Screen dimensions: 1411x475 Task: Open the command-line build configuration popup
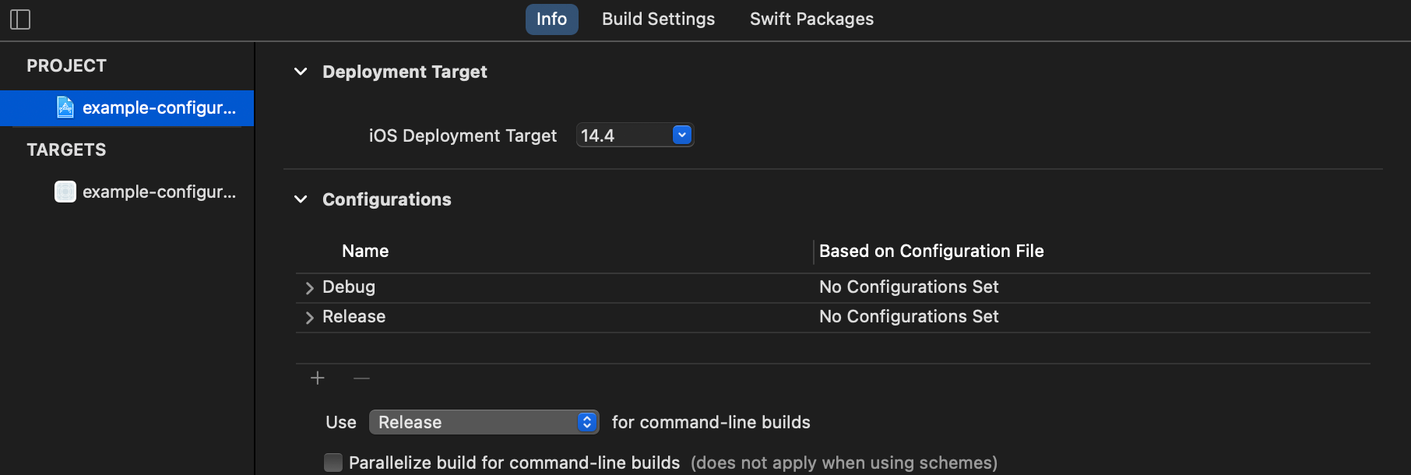tap(484, 422)
